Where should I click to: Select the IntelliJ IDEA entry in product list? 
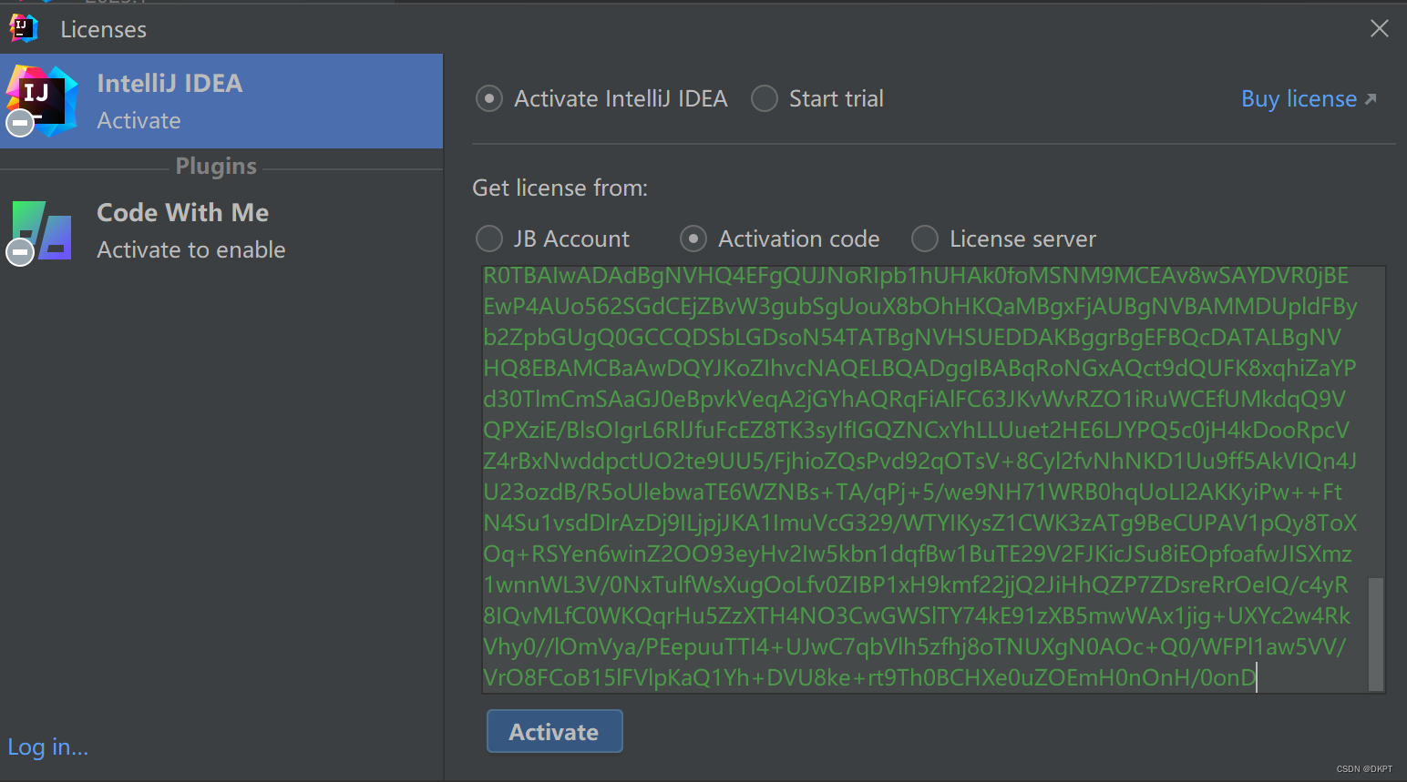click(221, 101)
